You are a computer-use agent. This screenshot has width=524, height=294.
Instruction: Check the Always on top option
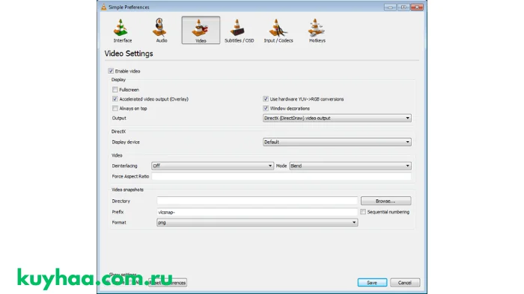[x=115, y=108]
